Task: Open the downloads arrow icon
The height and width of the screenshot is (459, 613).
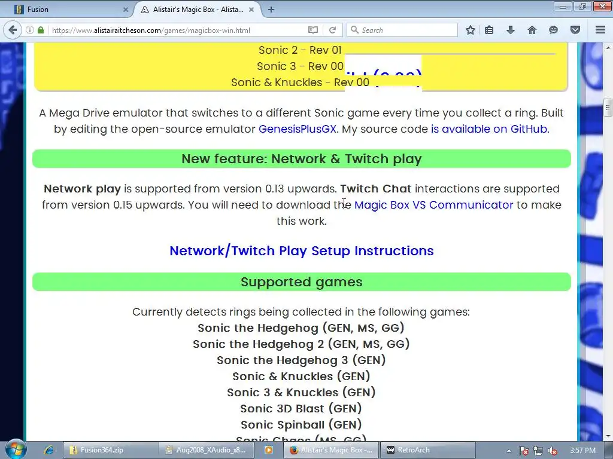Action: pyautogui.click(x=511, y=30)
